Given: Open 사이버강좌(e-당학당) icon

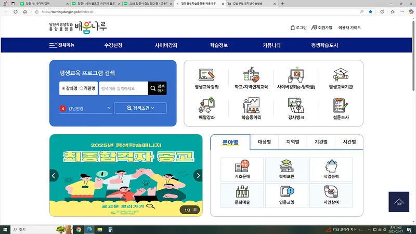Looking at the screenshot, I should point(296,79).
